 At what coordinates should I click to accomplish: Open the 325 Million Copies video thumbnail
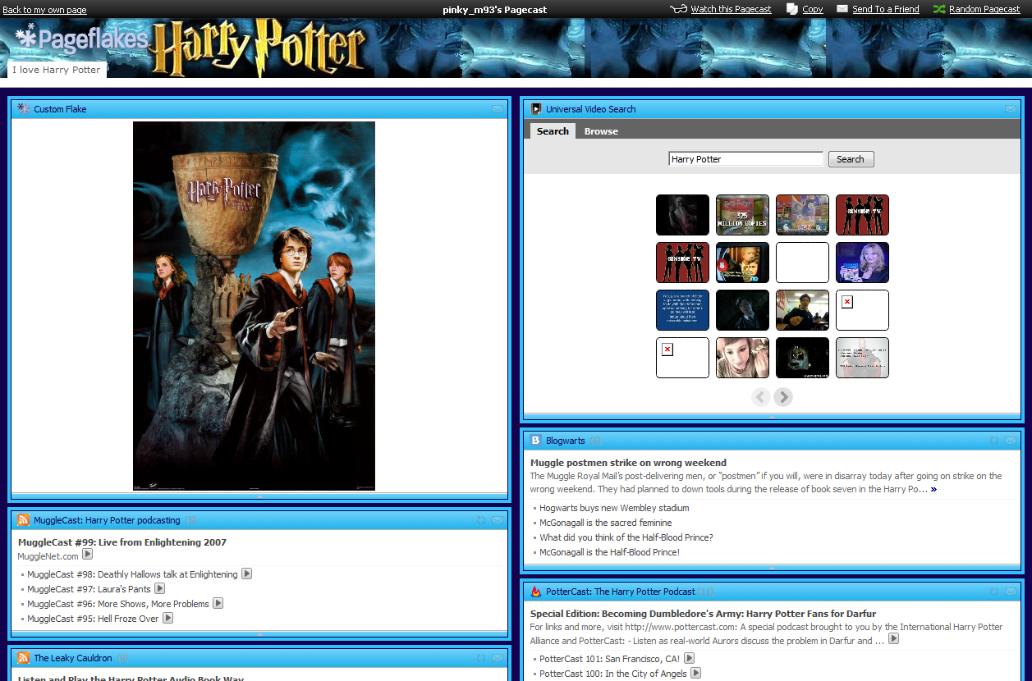pyautogui.click(x=742, y=215)
